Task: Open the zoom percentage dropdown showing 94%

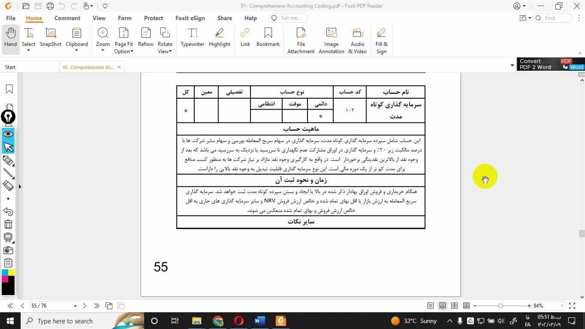Action: (562, 306)
